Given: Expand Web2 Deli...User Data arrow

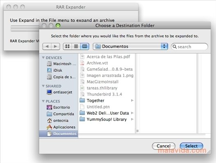Looking at the screenshot, I should 132,113.
